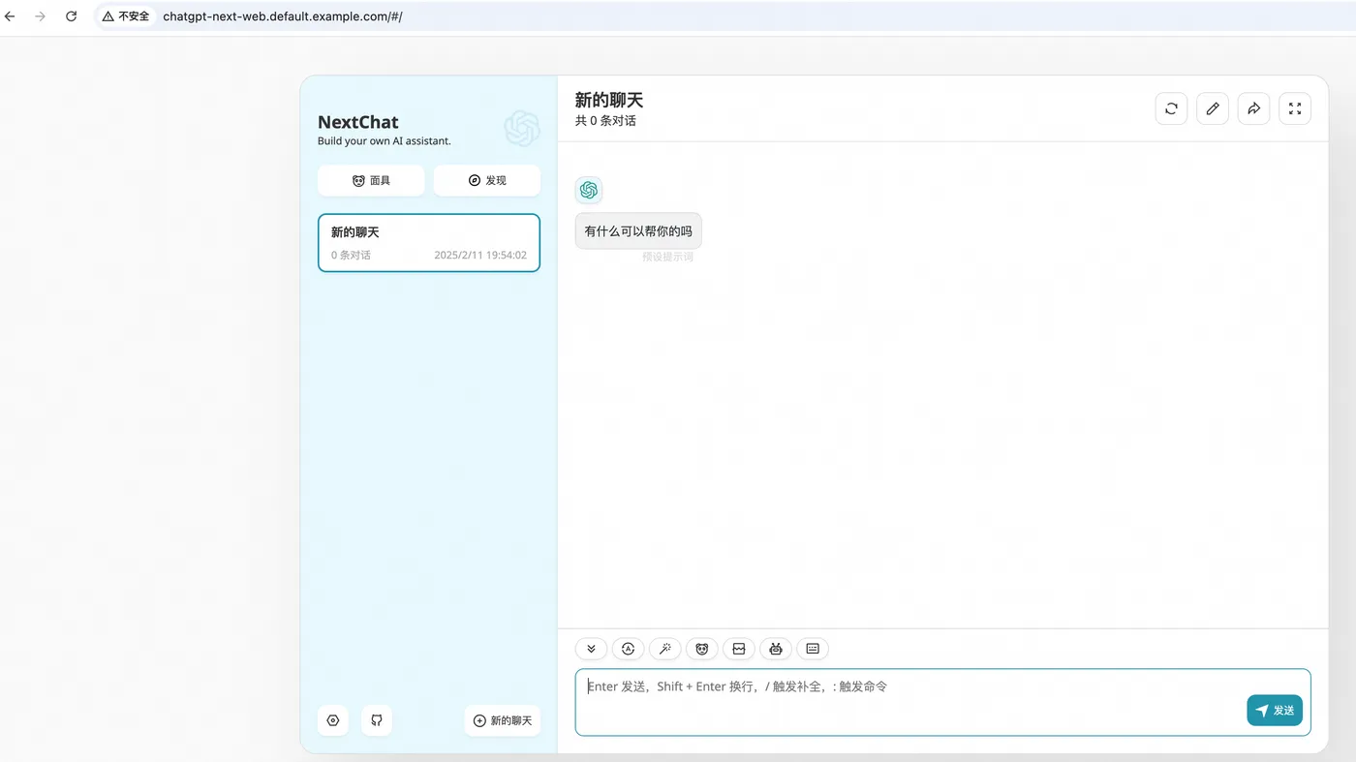Show keyboard shortcuts with the keyboard icon
This screenshot has height=762, width=1356.
click(x=813, y=649)
